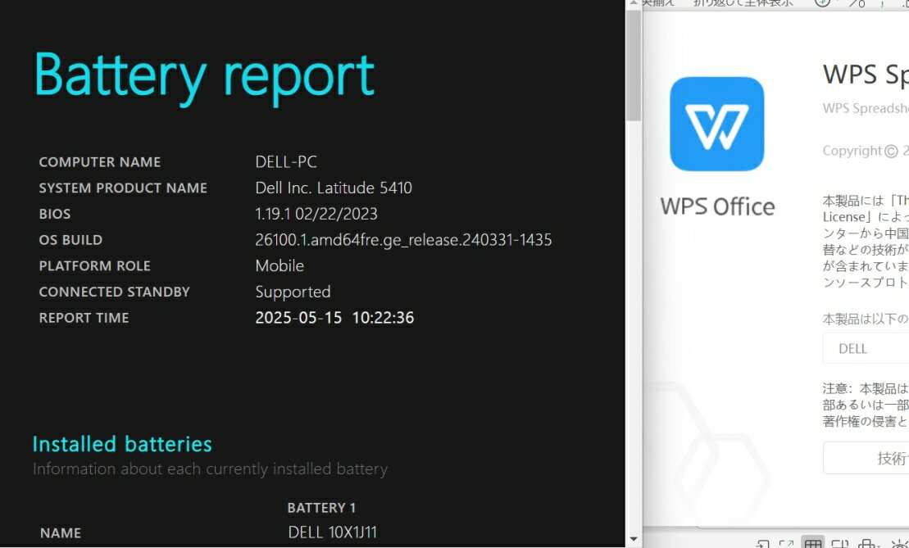Click the scrollbar down arrow
This screenshot has width=909, height=548.
pos(634,539)
